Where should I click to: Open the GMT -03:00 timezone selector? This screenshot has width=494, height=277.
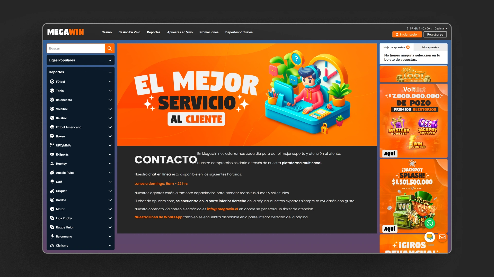click(x=423, y=28)
